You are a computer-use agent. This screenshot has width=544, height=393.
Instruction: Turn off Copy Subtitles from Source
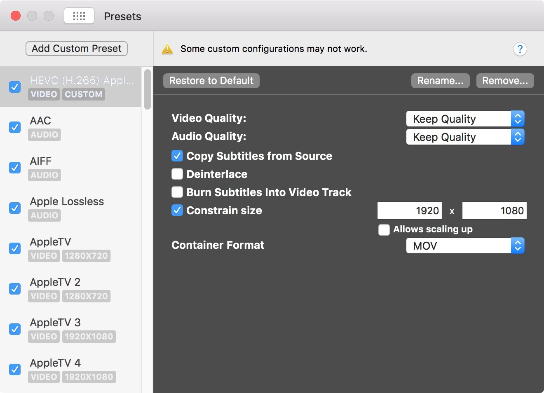(177, 156)
